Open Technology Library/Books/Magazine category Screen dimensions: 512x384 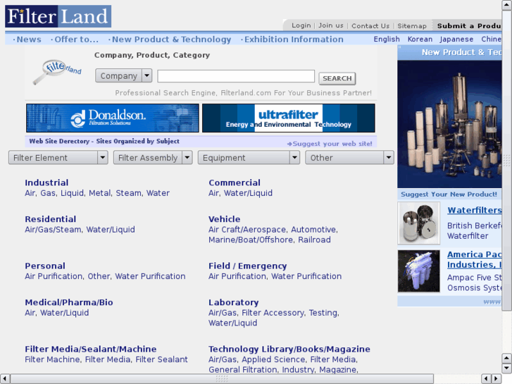point(289,349)
